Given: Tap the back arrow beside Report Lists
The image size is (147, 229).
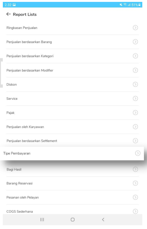Looking at the screenshot, I should click(8, 14).
